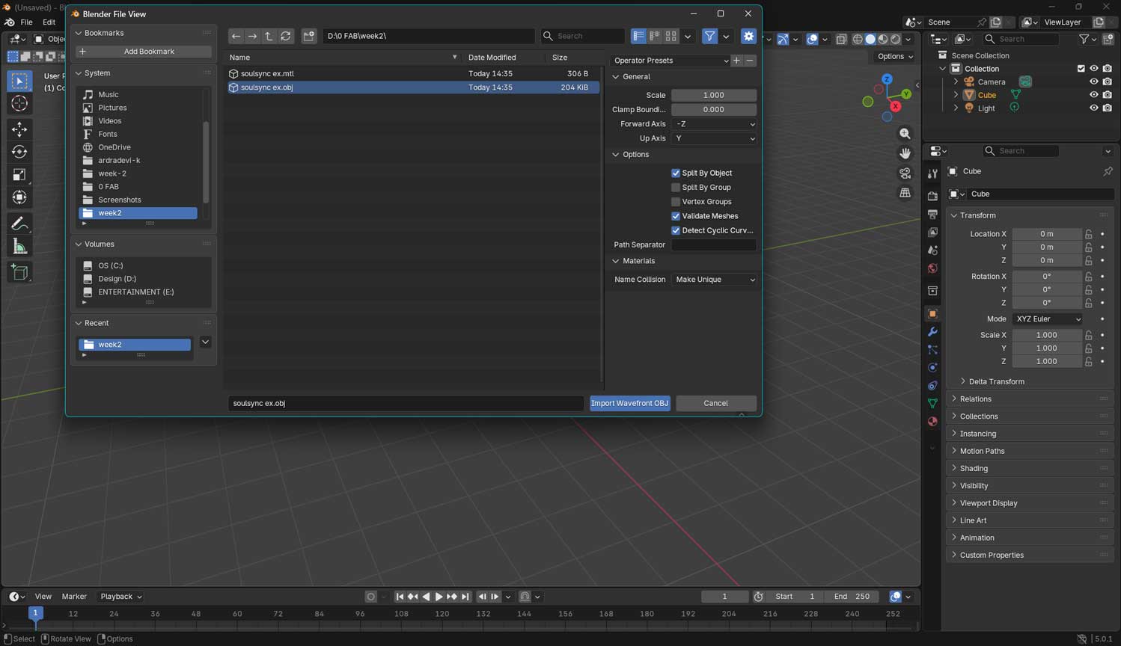Open the Name Collision dropdown
Viewport: 1121px width, 646px height.
click(x=714, y=280)
